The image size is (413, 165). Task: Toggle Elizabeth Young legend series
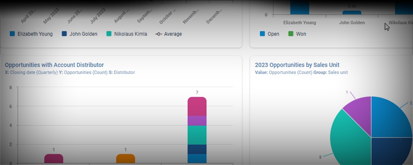(x=31, y=34)
